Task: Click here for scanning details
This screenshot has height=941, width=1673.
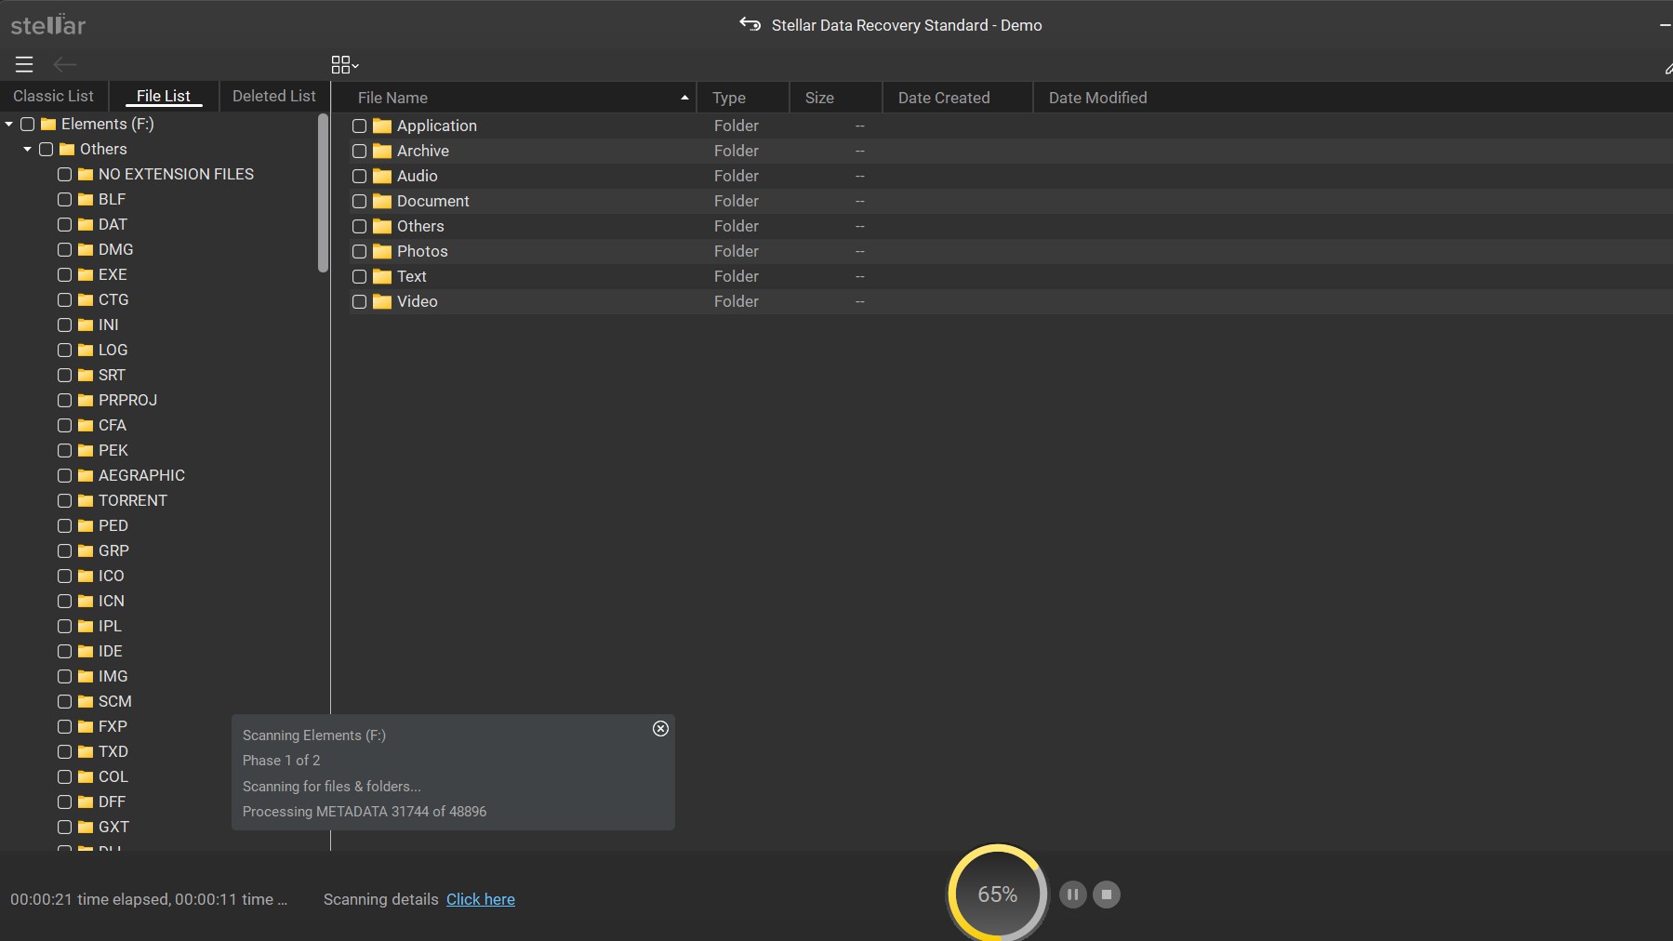Action: click(480, 899)
